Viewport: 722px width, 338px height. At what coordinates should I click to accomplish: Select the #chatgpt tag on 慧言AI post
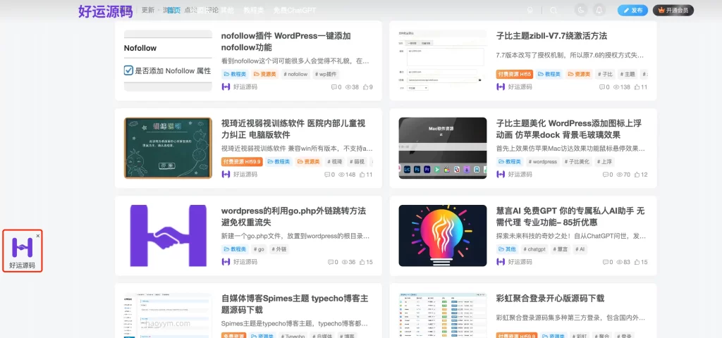(535, 249)
